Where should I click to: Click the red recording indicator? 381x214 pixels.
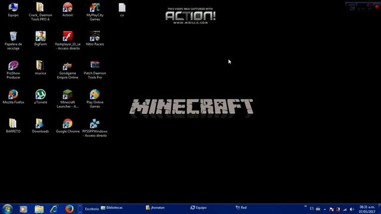tap(377, 7)
